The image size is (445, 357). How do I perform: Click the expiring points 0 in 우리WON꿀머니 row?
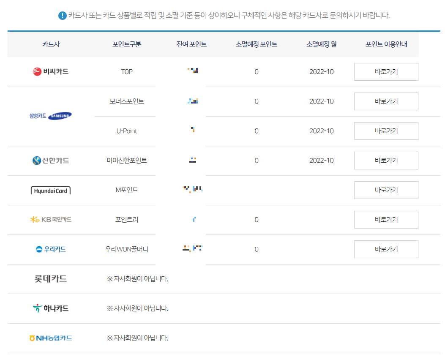click(257, 249)
